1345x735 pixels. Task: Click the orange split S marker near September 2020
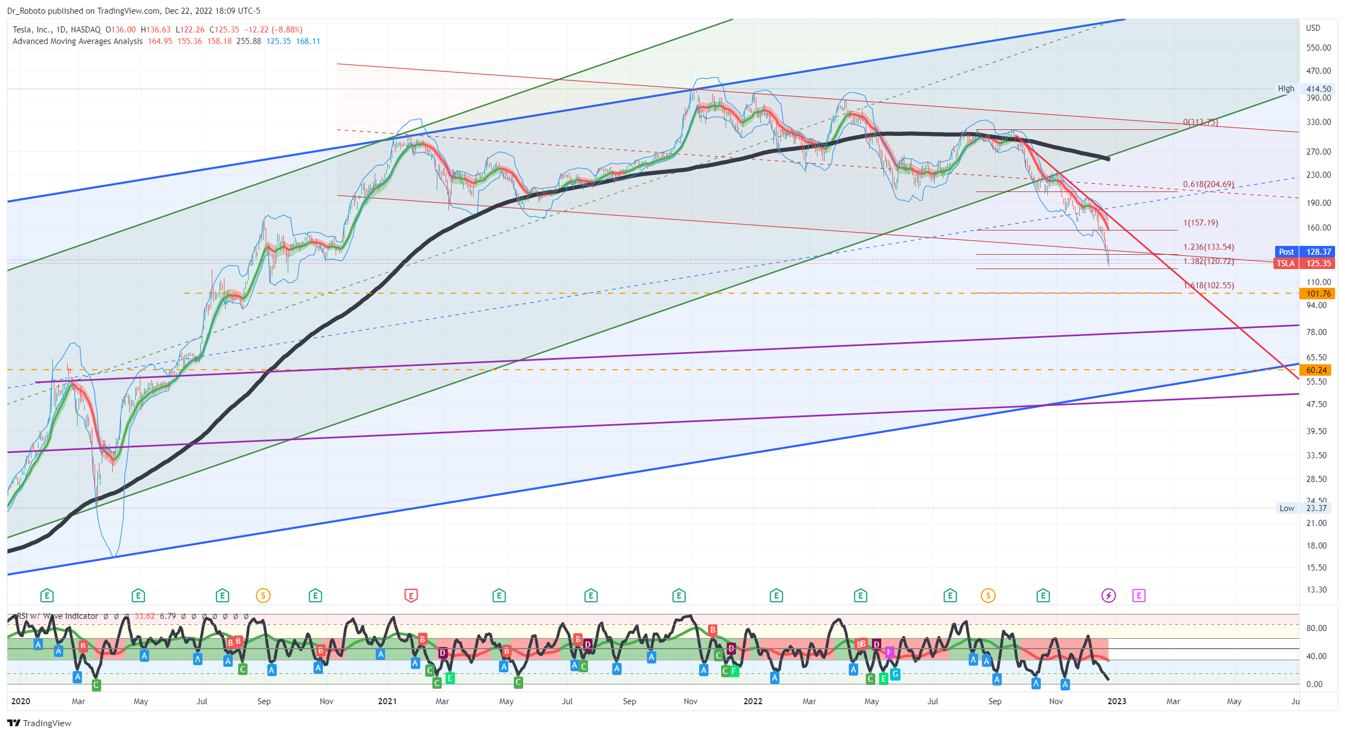[263, 595]
